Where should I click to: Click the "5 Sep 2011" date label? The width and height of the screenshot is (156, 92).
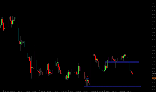pyautogui.click(x=56, y=91)
